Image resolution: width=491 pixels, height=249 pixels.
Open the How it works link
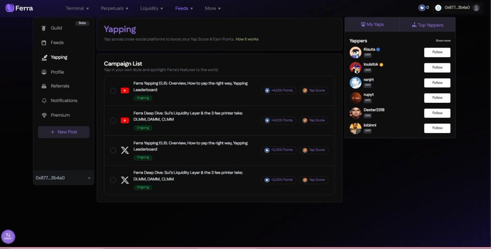coord(247,39)
